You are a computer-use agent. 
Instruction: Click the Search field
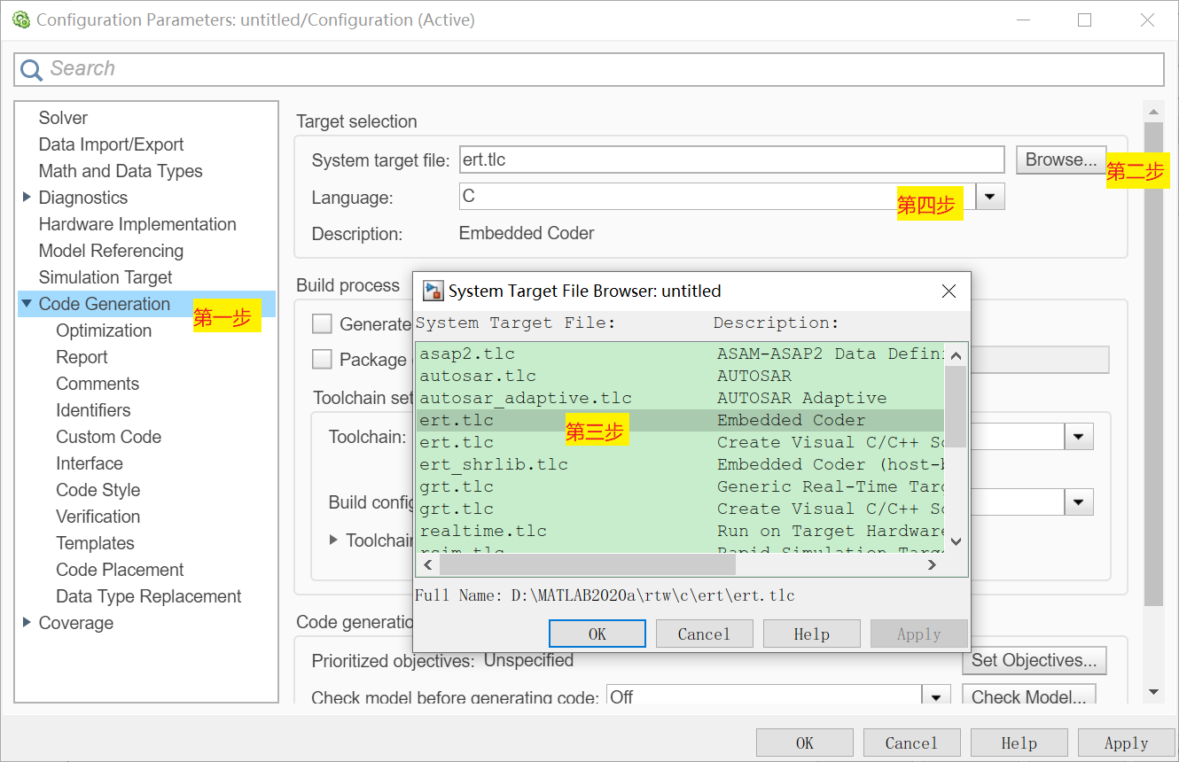click(x=589, y=69)
